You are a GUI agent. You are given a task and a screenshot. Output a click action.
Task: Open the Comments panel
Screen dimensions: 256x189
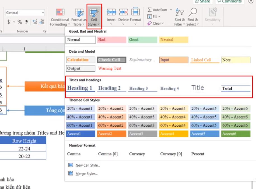pos(230,1)
